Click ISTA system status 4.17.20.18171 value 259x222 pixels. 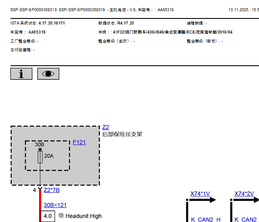52,23
